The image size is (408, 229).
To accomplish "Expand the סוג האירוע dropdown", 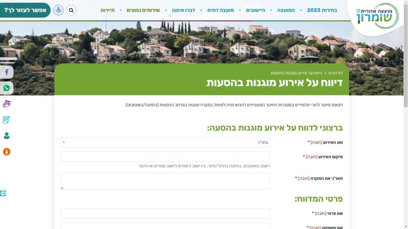I will point(165,142).
